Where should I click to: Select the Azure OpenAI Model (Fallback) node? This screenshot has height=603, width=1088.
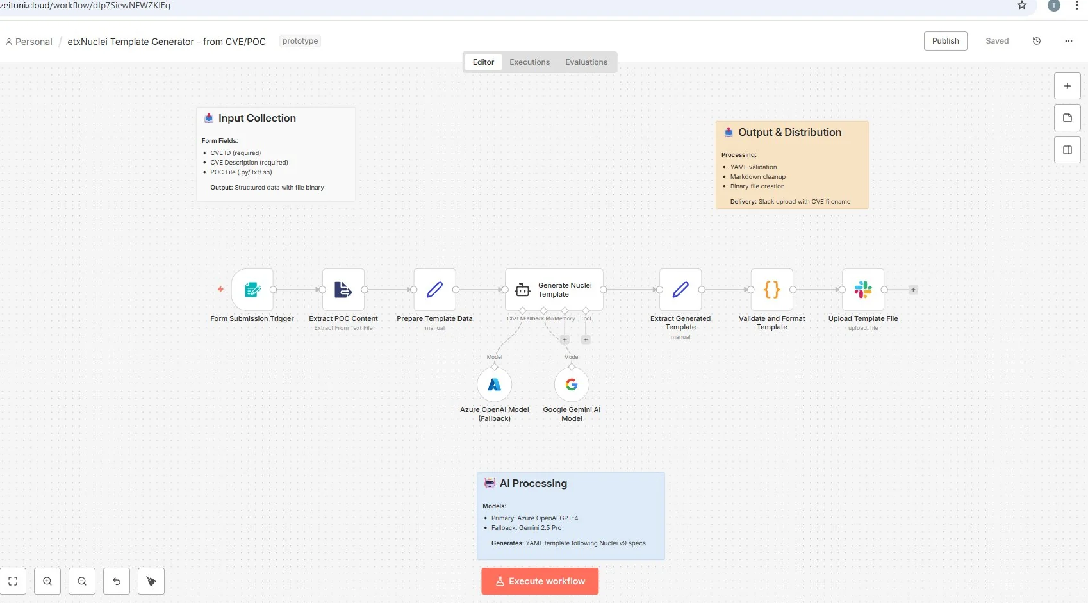pos(494,384)
